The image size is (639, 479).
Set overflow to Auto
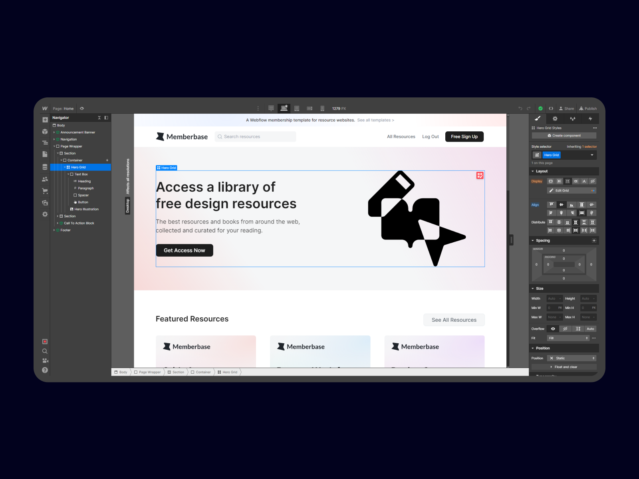(590, 329)
